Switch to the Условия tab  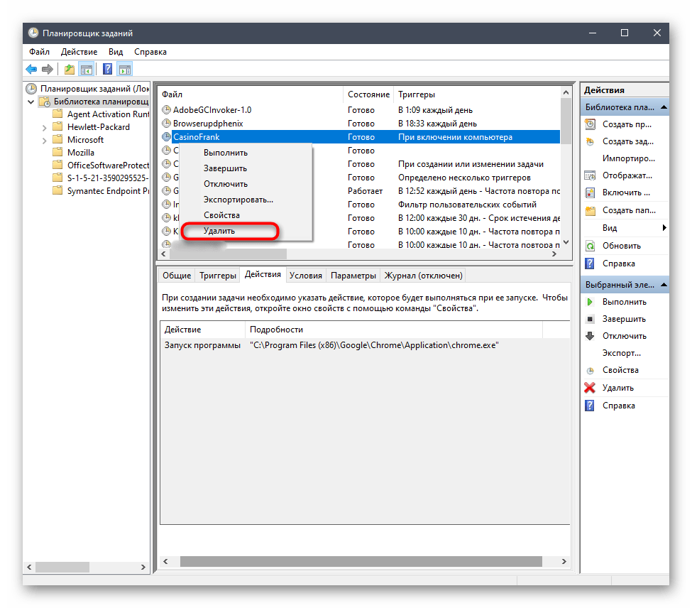pos(305,276)
